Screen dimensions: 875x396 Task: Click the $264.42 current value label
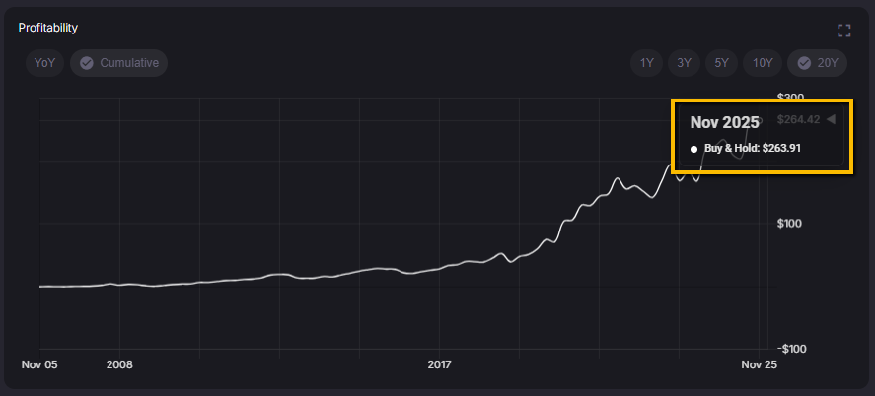coord(798,120)
